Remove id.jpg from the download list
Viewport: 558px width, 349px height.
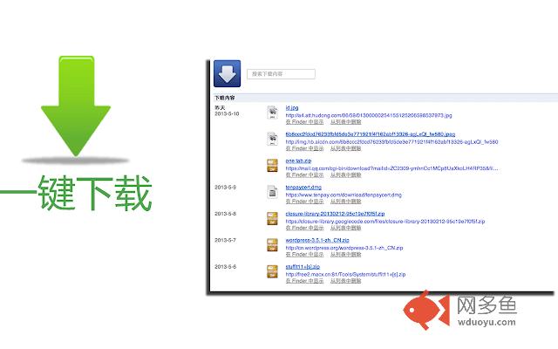tap(346, 122)
